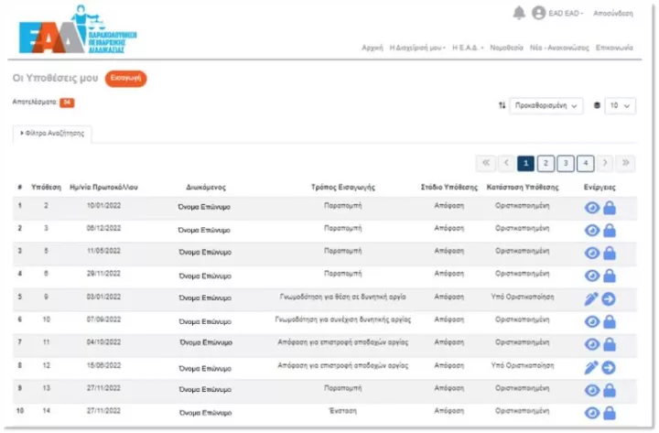This screenshot has height=433, width=659.
Task: Click the arrow icon for case 12
Action: (x=609, y=367)
